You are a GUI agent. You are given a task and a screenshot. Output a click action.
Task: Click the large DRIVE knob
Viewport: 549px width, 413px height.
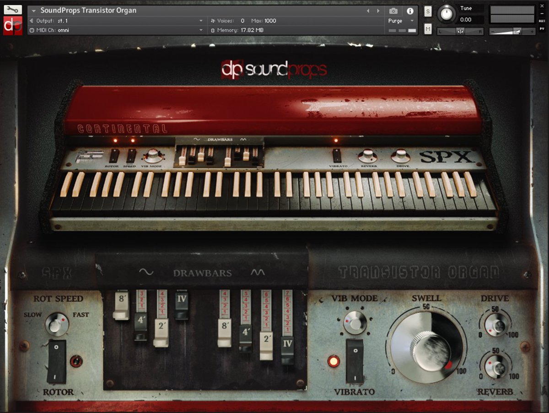pos(497,326)
